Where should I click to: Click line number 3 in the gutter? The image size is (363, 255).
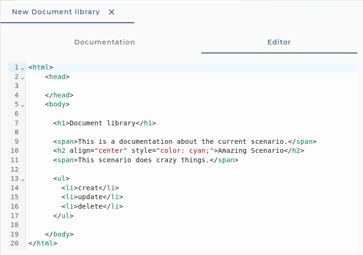point(17,86)
